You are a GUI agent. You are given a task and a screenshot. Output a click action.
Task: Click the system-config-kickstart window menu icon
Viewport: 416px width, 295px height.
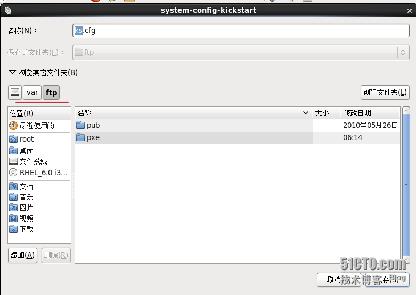coord(7,10)
